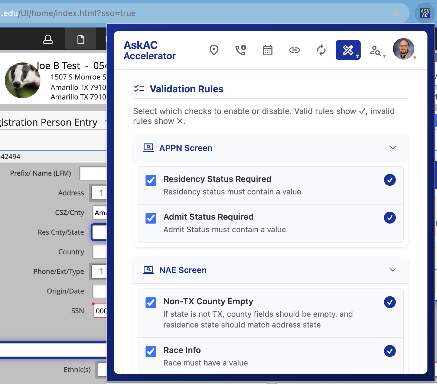Uncheck Admit Status Required rule

(151, 218)
